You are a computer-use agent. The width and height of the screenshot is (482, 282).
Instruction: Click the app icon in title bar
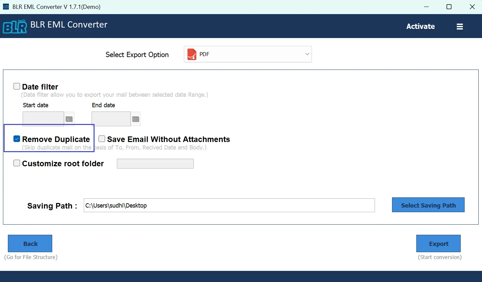[x=6, y=7]
